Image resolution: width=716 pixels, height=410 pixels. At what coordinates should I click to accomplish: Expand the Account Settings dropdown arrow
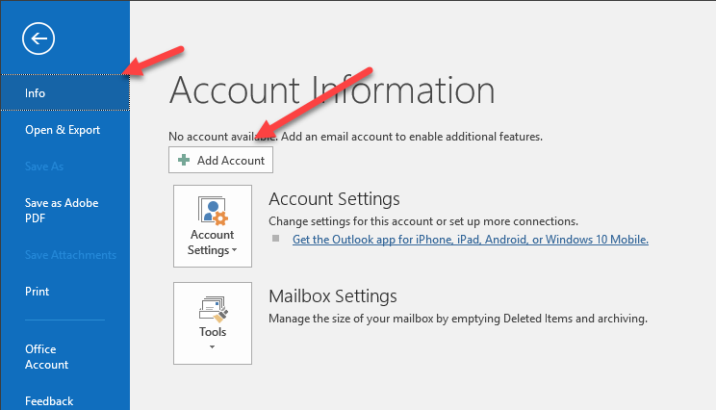pos(234,250)
